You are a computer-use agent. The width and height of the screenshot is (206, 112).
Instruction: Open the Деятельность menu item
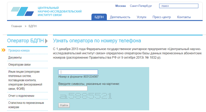[120, 17]
